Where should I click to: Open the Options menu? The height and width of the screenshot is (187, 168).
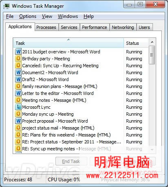[x=28, y=16]
